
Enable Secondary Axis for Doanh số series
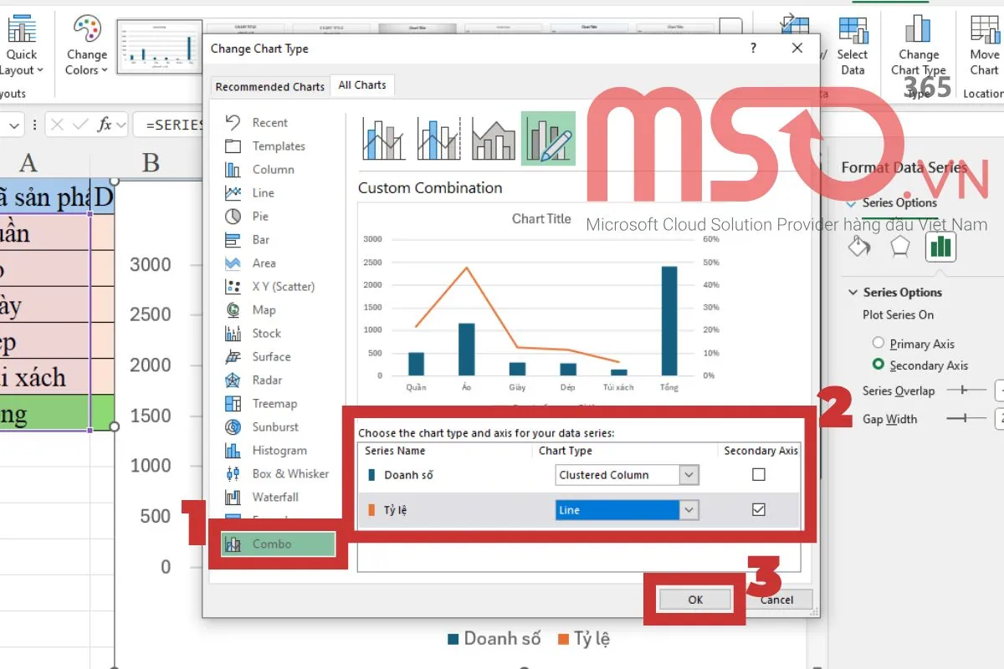(758, 473)
